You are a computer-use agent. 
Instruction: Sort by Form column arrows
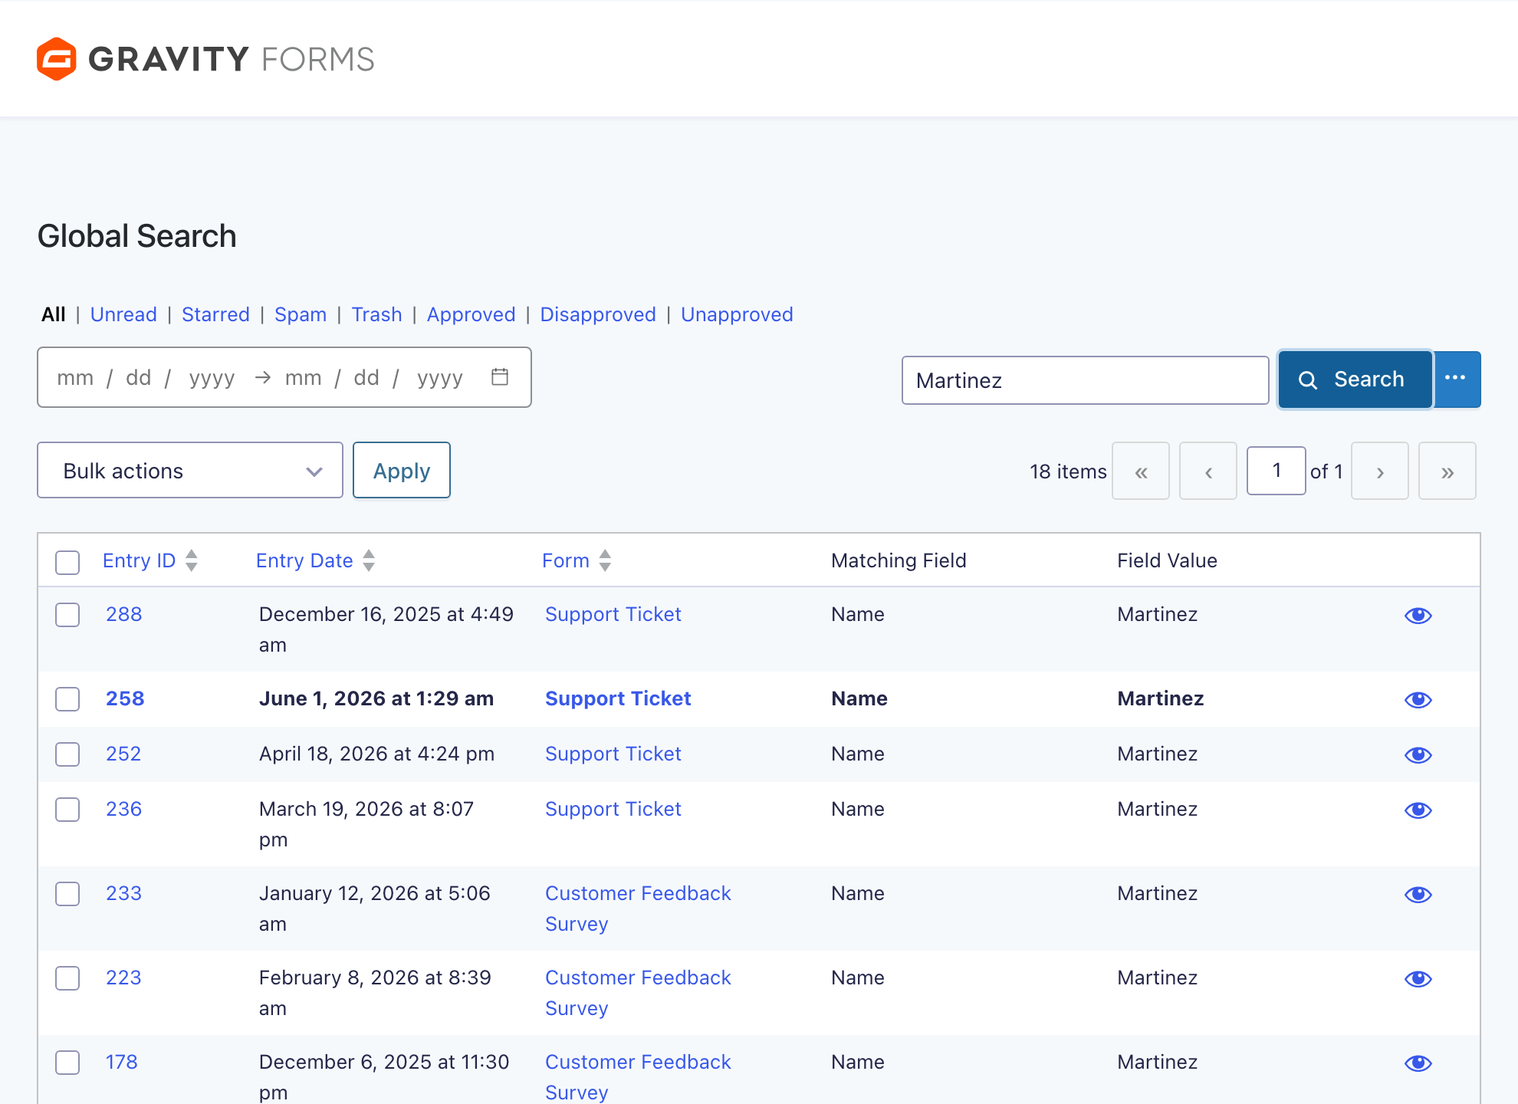[x=605, y=560]
